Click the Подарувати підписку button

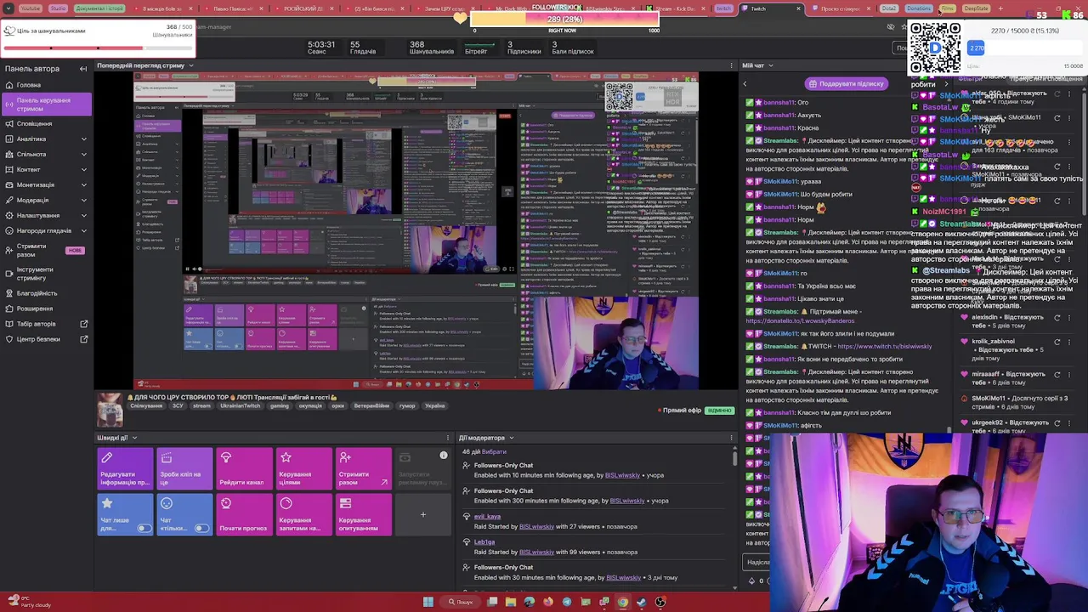click(x=846, y=83)
